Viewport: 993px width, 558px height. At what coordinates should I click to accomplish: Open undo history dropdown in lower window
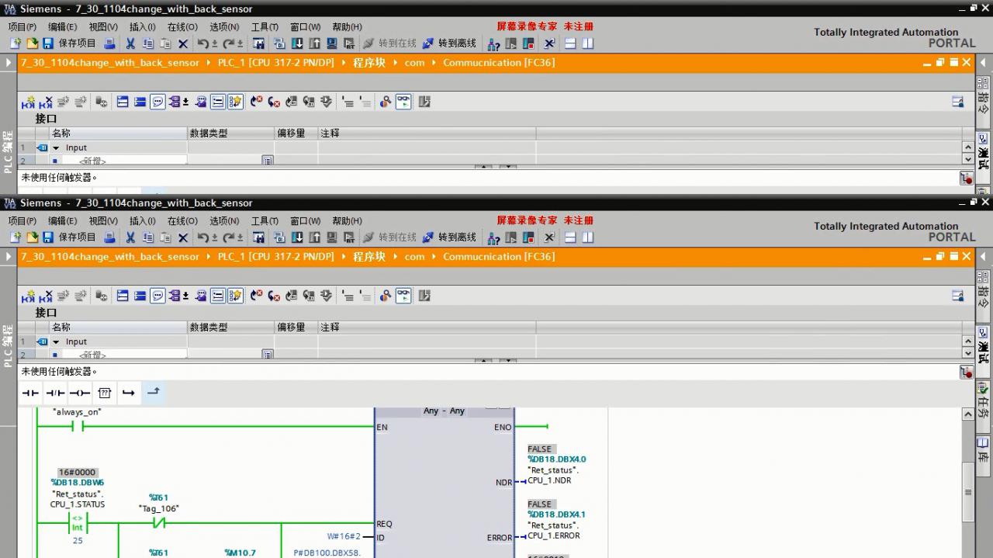tap(214, 239)
